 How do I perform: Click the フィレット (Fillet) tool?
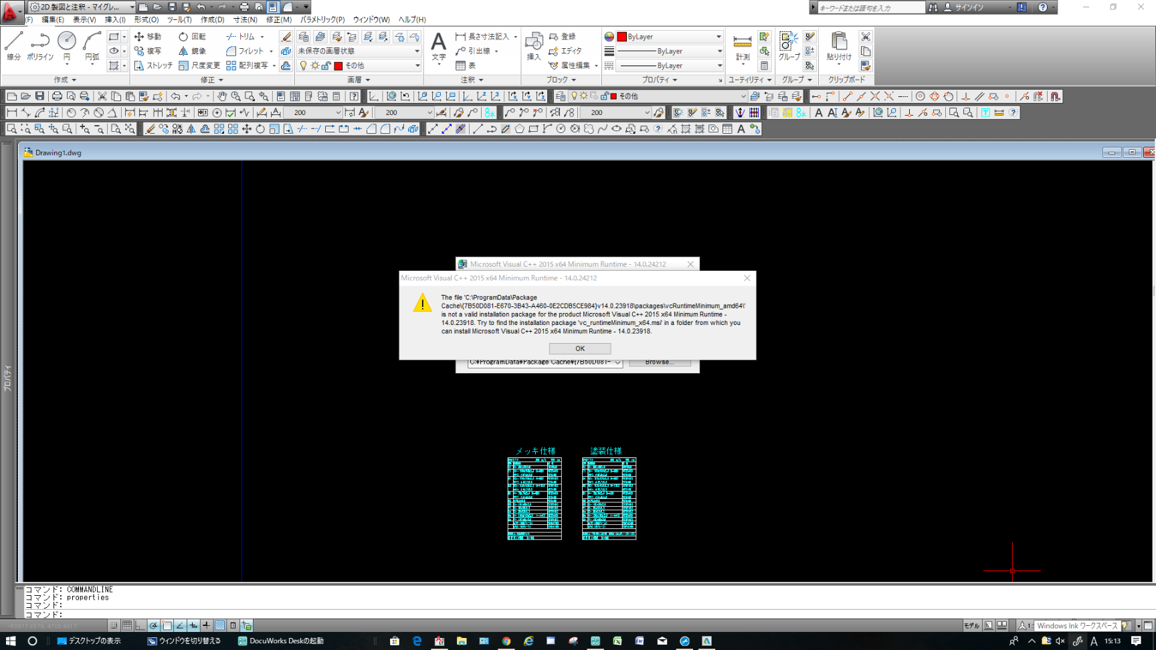pos(245,51)
